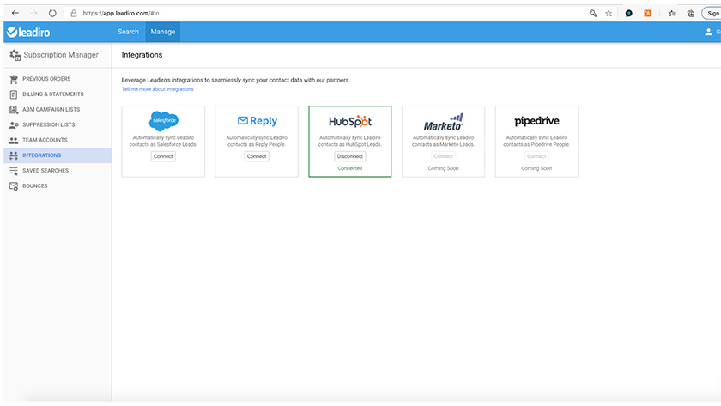
Task: Click Salesforce Leads description text
Action: (x=163, y=141)
